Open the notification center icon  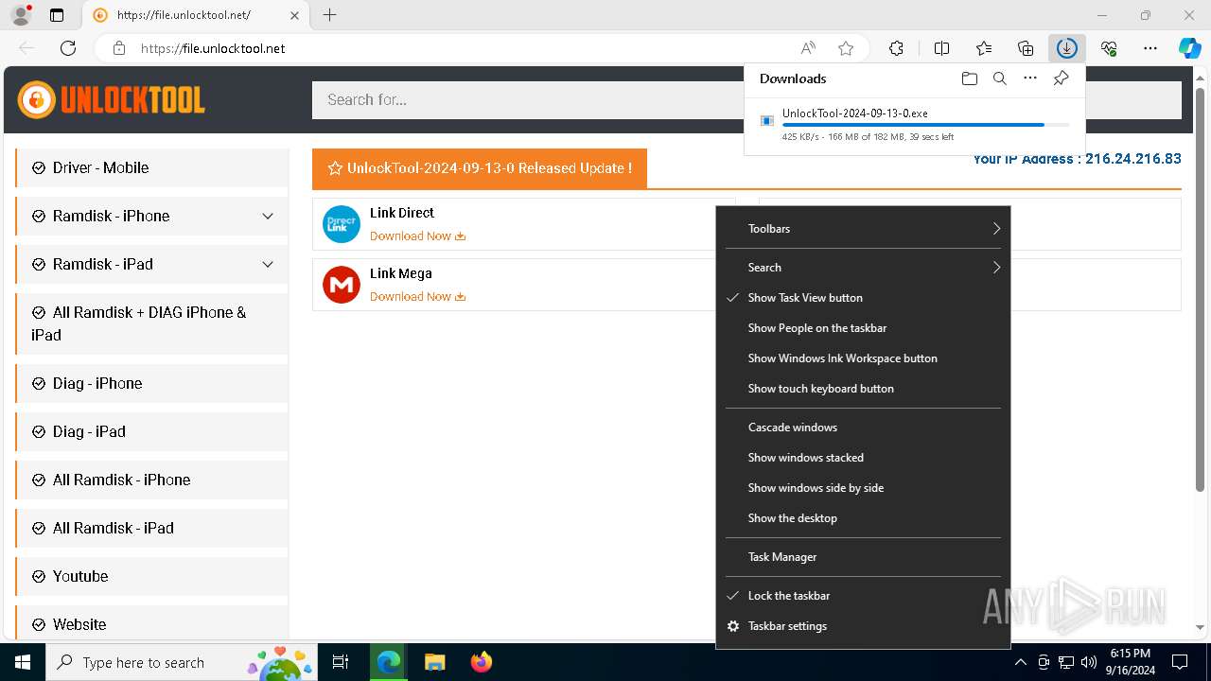point(1180,662)
